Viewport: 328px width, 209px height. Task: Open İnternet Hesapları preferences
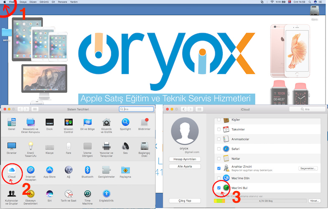pyautogui.click(x=31, y=173)
